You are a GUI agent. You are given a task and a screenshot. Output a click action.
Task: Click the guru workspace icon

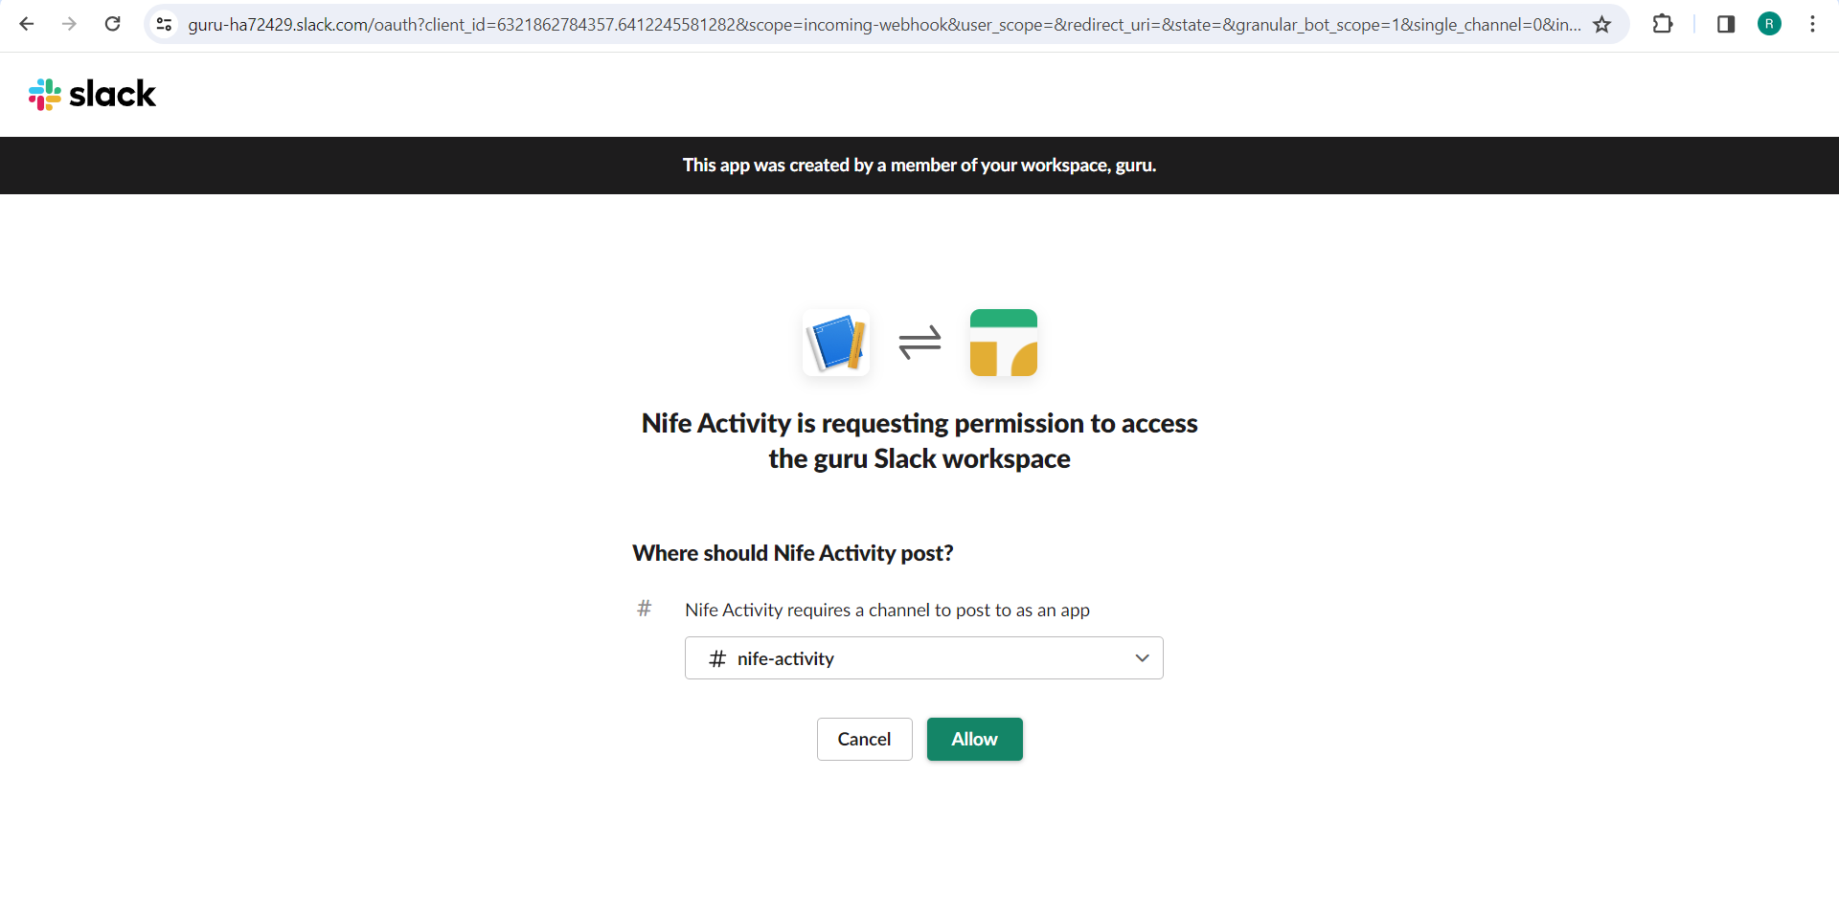click(1003, 343)
